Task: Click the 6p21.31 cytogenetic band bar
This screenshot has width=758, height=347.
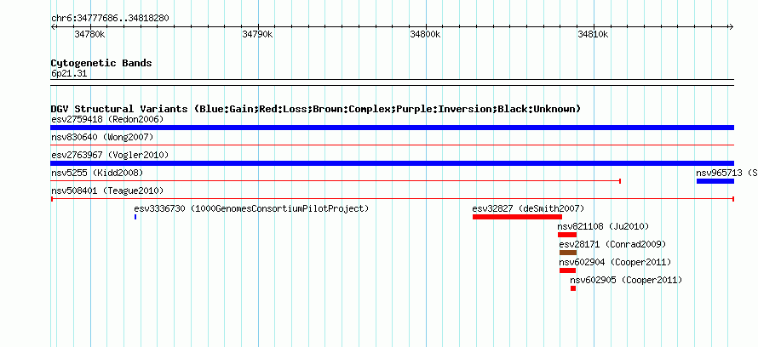Action: (x=392, y=82)
